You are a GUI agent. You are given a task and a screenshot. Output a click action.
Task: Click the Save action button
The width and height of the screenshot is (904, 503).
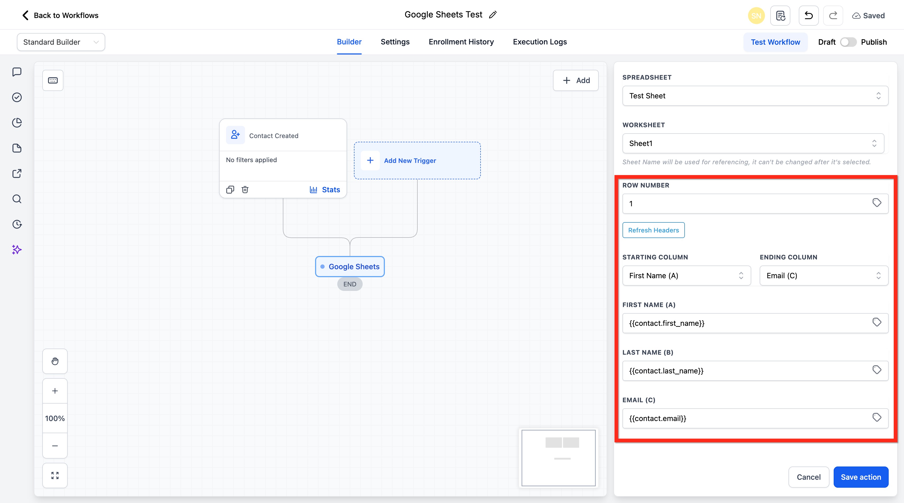(860, 477)
